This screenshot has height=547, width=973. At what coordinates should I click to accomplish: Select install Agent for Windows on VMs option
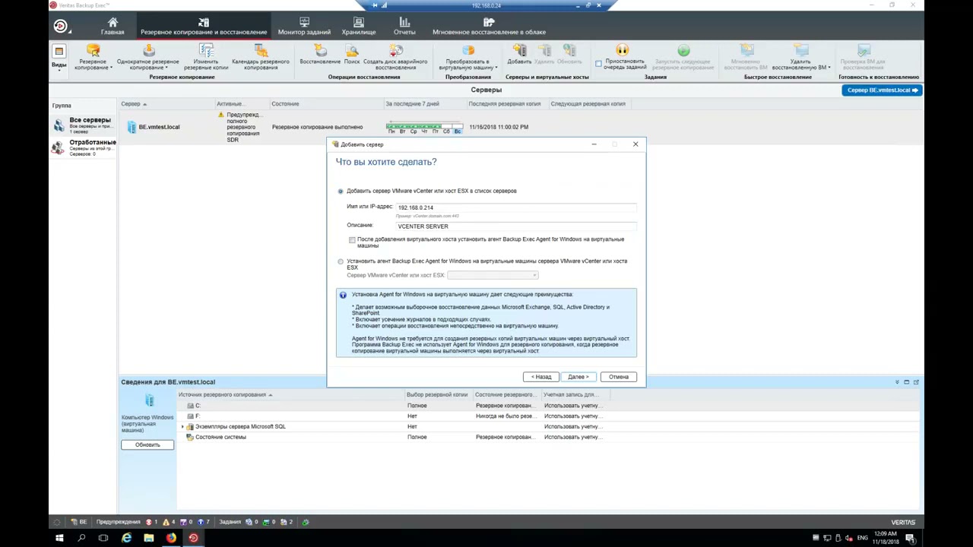pyautogui.click(x=341, y=261)
